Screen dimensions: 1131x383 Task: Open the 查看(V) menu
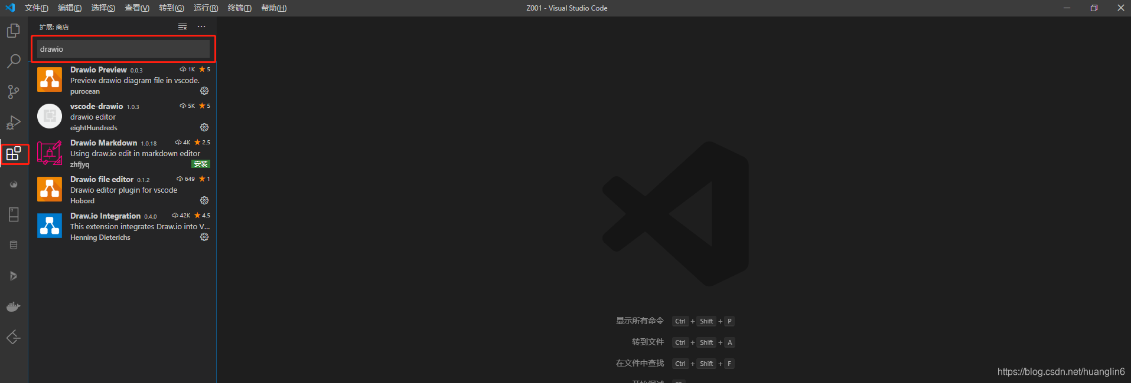(x=137, y=8)
